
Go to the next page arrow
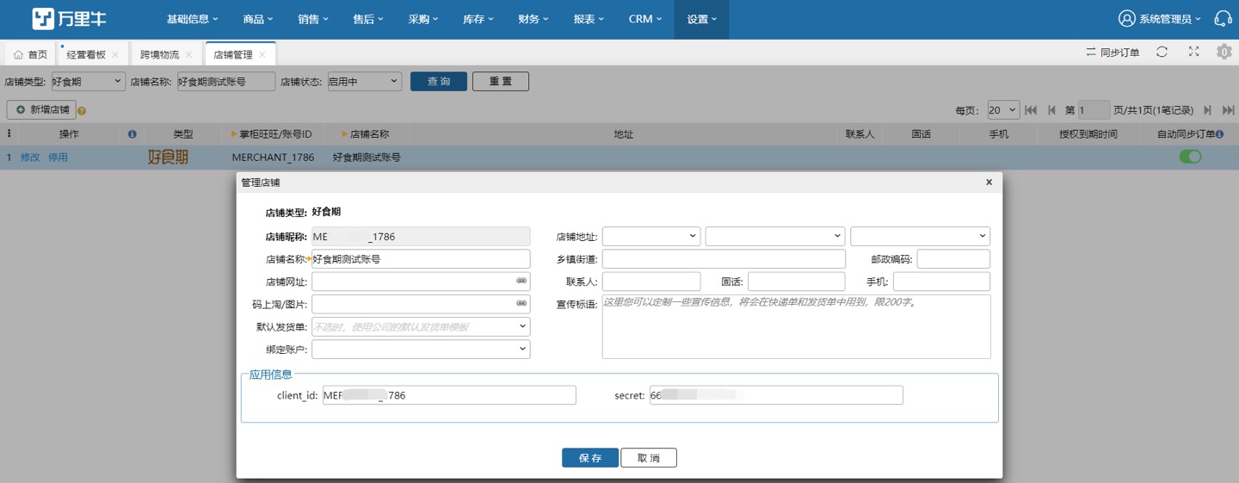[1208, 110]
